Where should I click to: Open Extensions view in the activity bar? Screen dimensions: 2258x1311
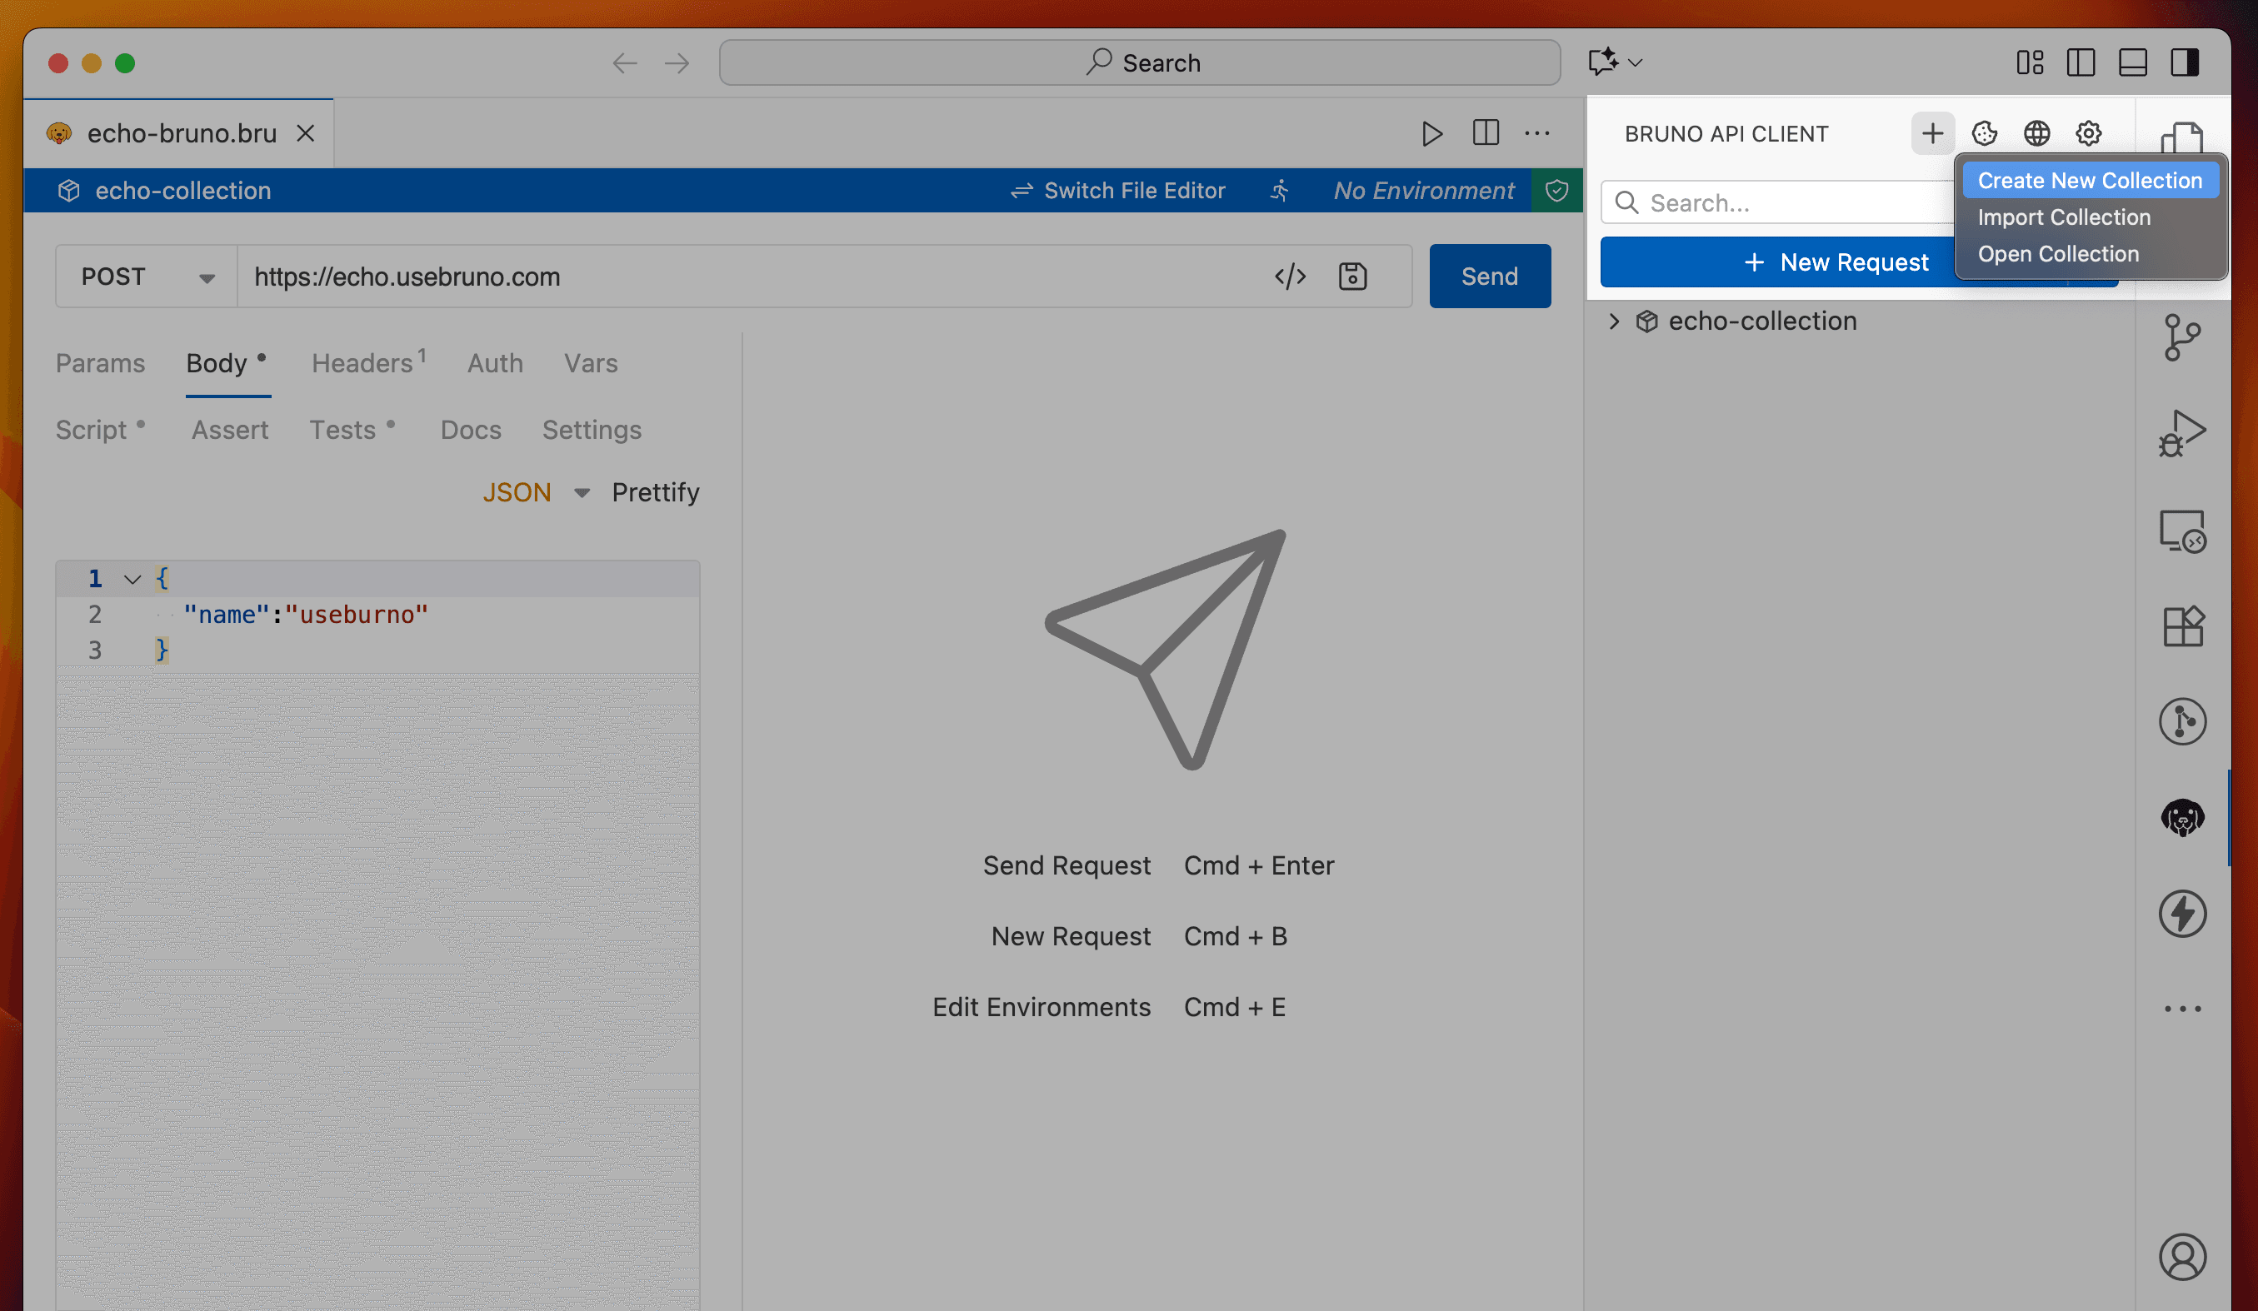click(x=2183, y=627)
